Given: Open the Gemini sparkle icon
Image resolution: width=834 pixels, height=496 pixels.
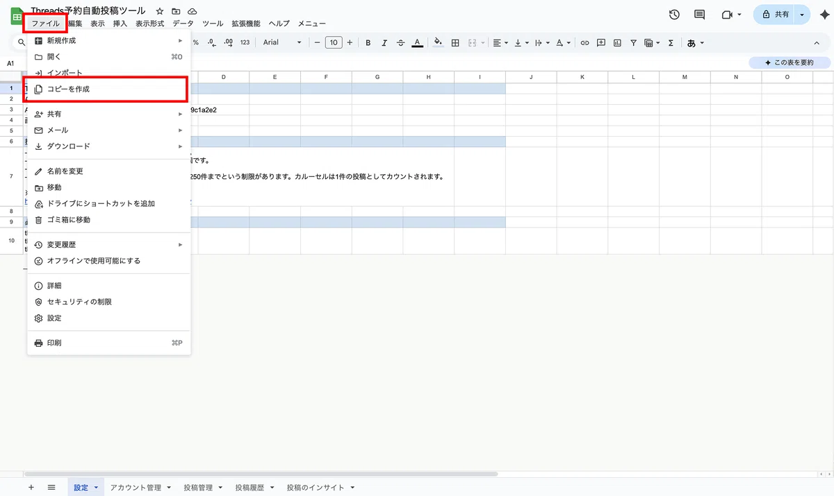Looking at the screenshot, I should tap(824, 15).
